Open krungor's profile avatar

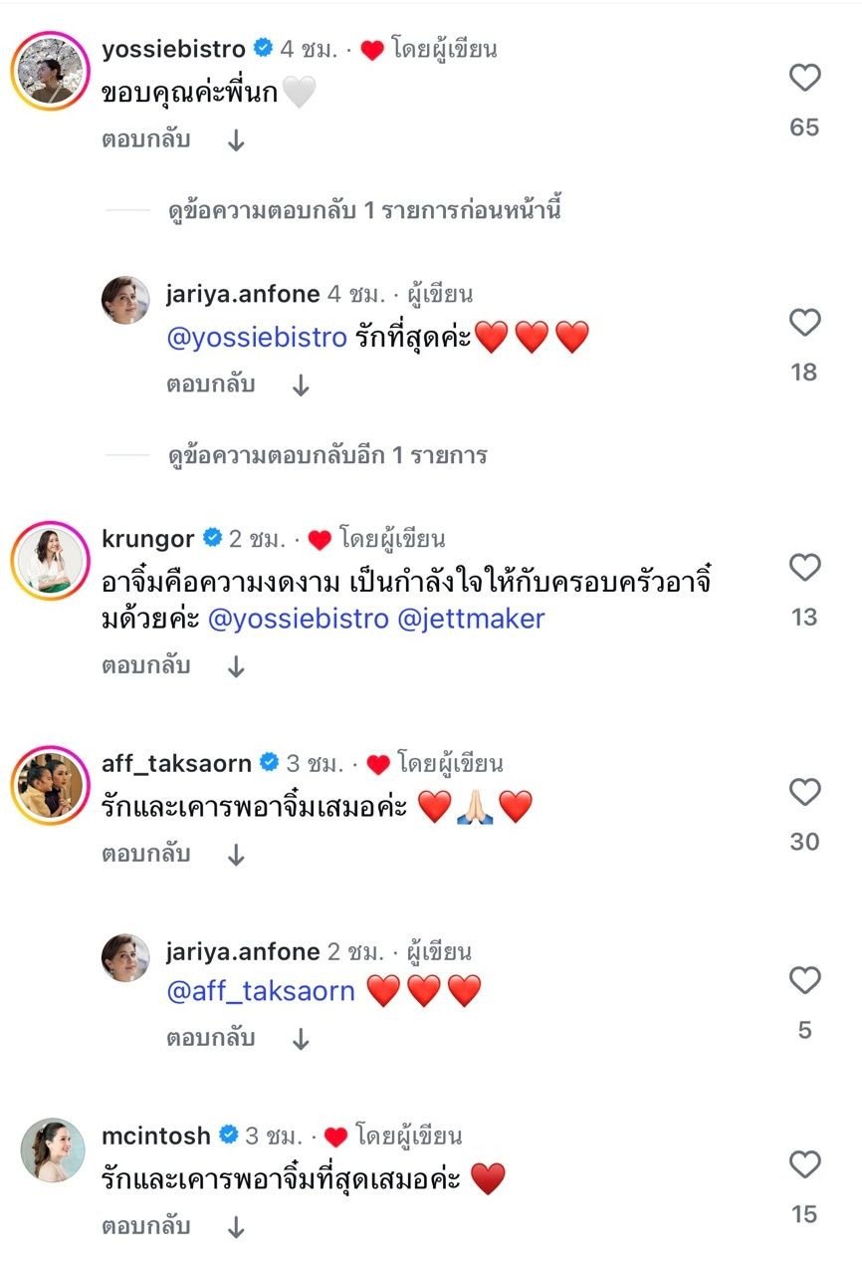pyautogui.click(x=50, y=561)
